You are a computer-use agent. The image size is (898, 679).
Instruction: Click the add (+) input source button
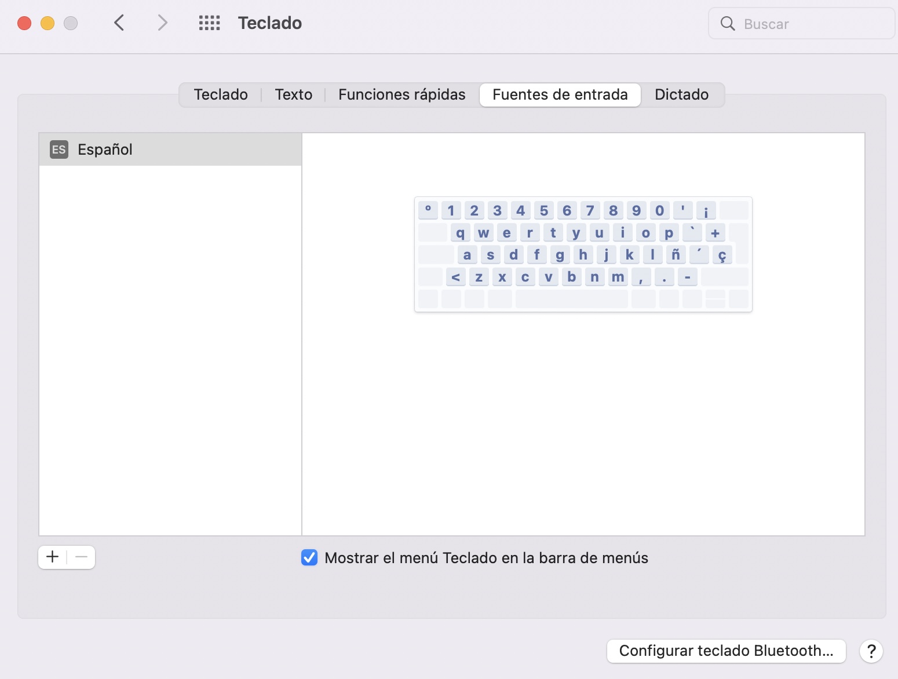(x=52, y=557)
